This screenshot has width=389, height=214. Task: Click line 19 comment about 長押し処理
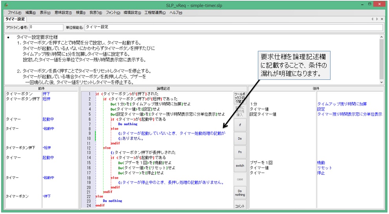[x=172, y=183]
